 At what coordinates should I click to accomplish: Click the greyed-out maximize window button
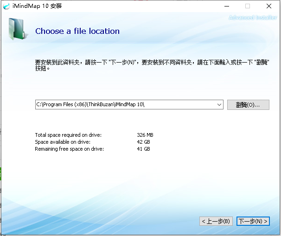tap(247, 6)
